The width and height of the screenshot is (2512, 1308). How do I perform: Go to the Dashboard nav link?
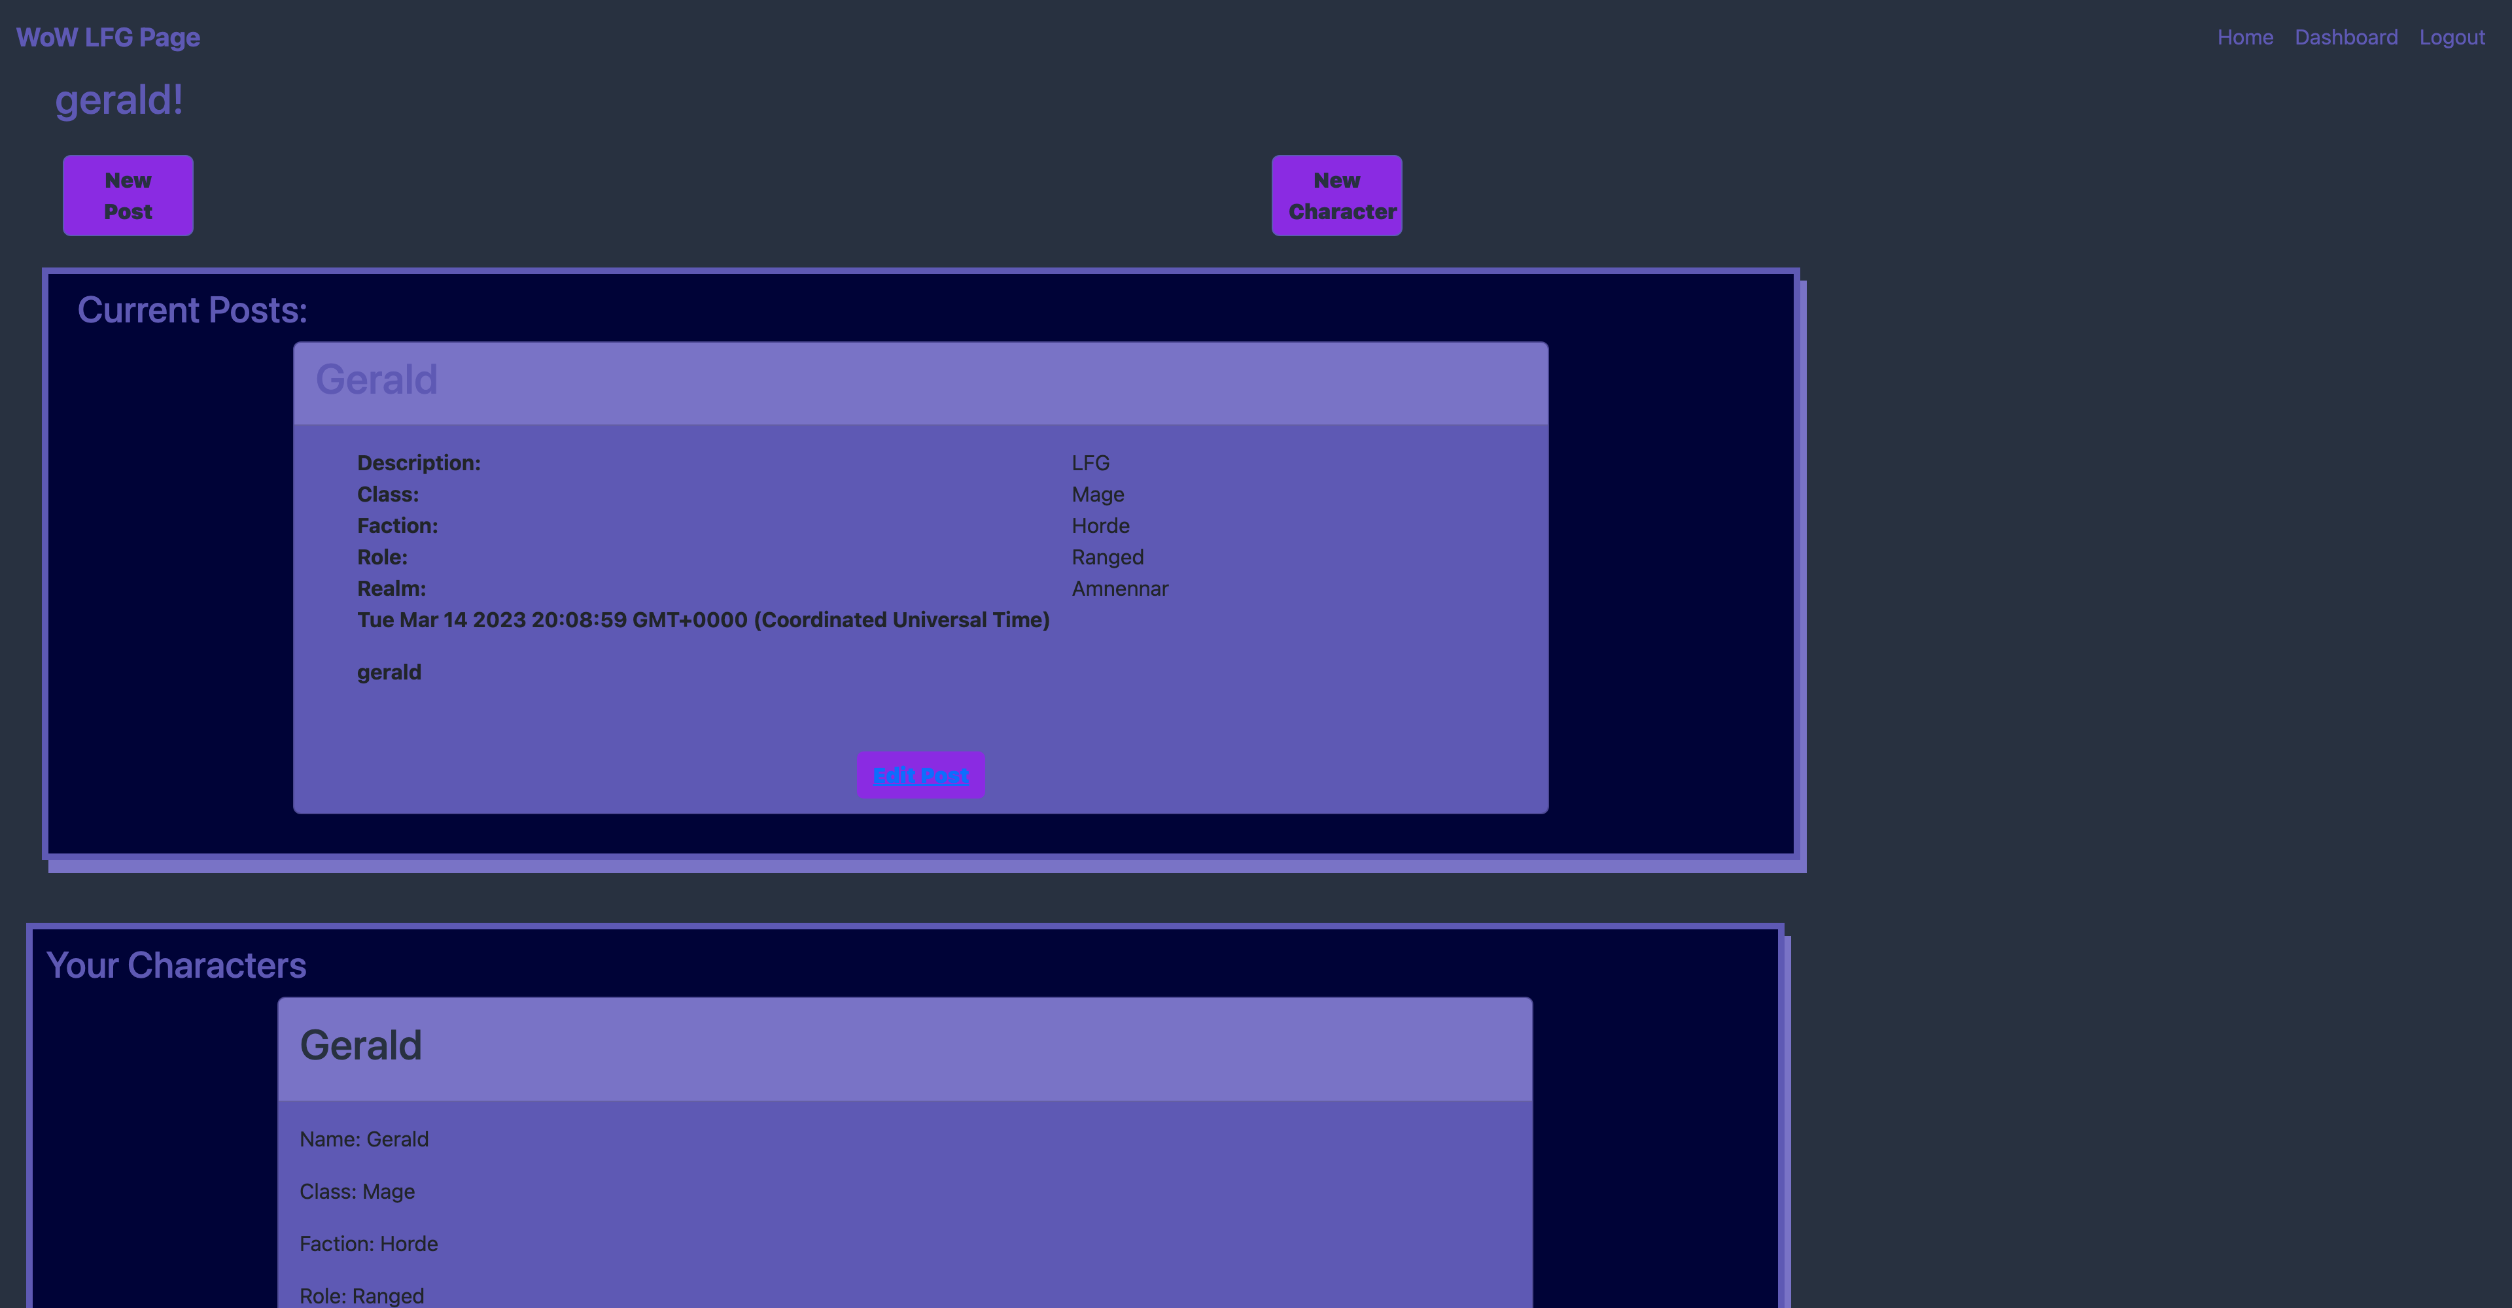tap(2345, 37)
